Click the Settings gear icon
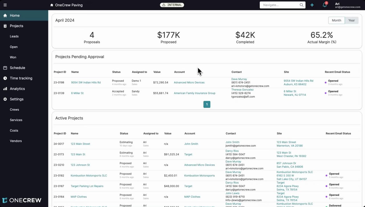This screenshot has height=207, width=365. point(5,99)
